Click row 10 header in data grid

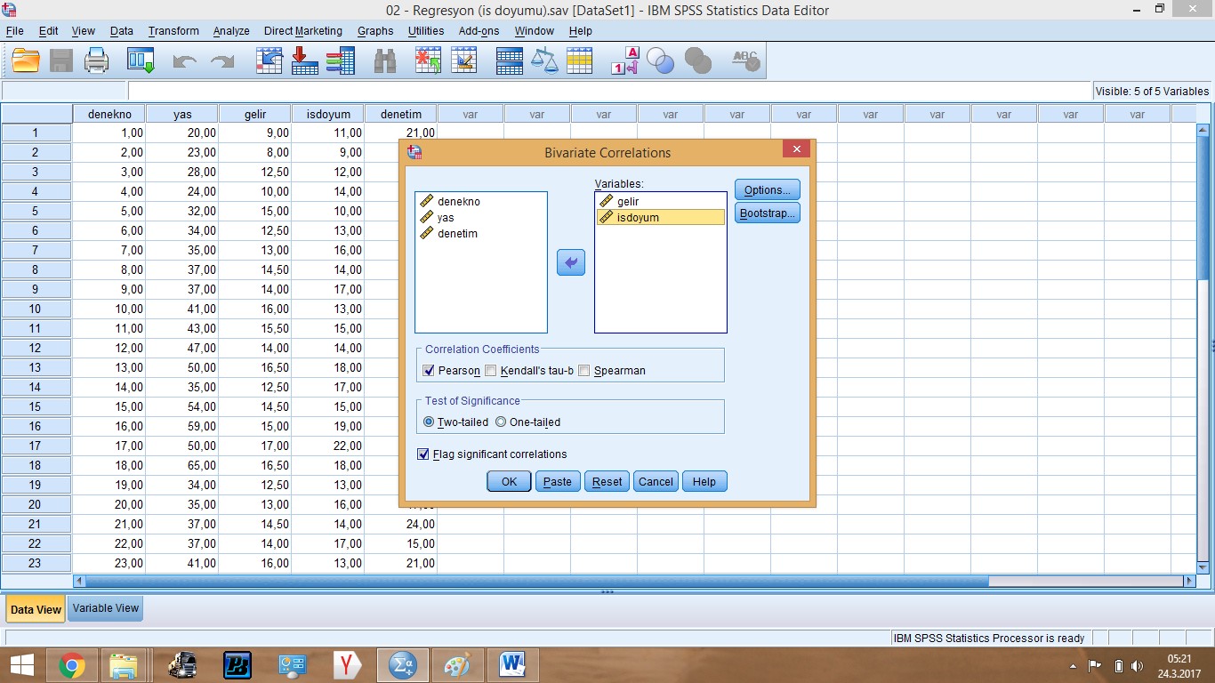36,309
